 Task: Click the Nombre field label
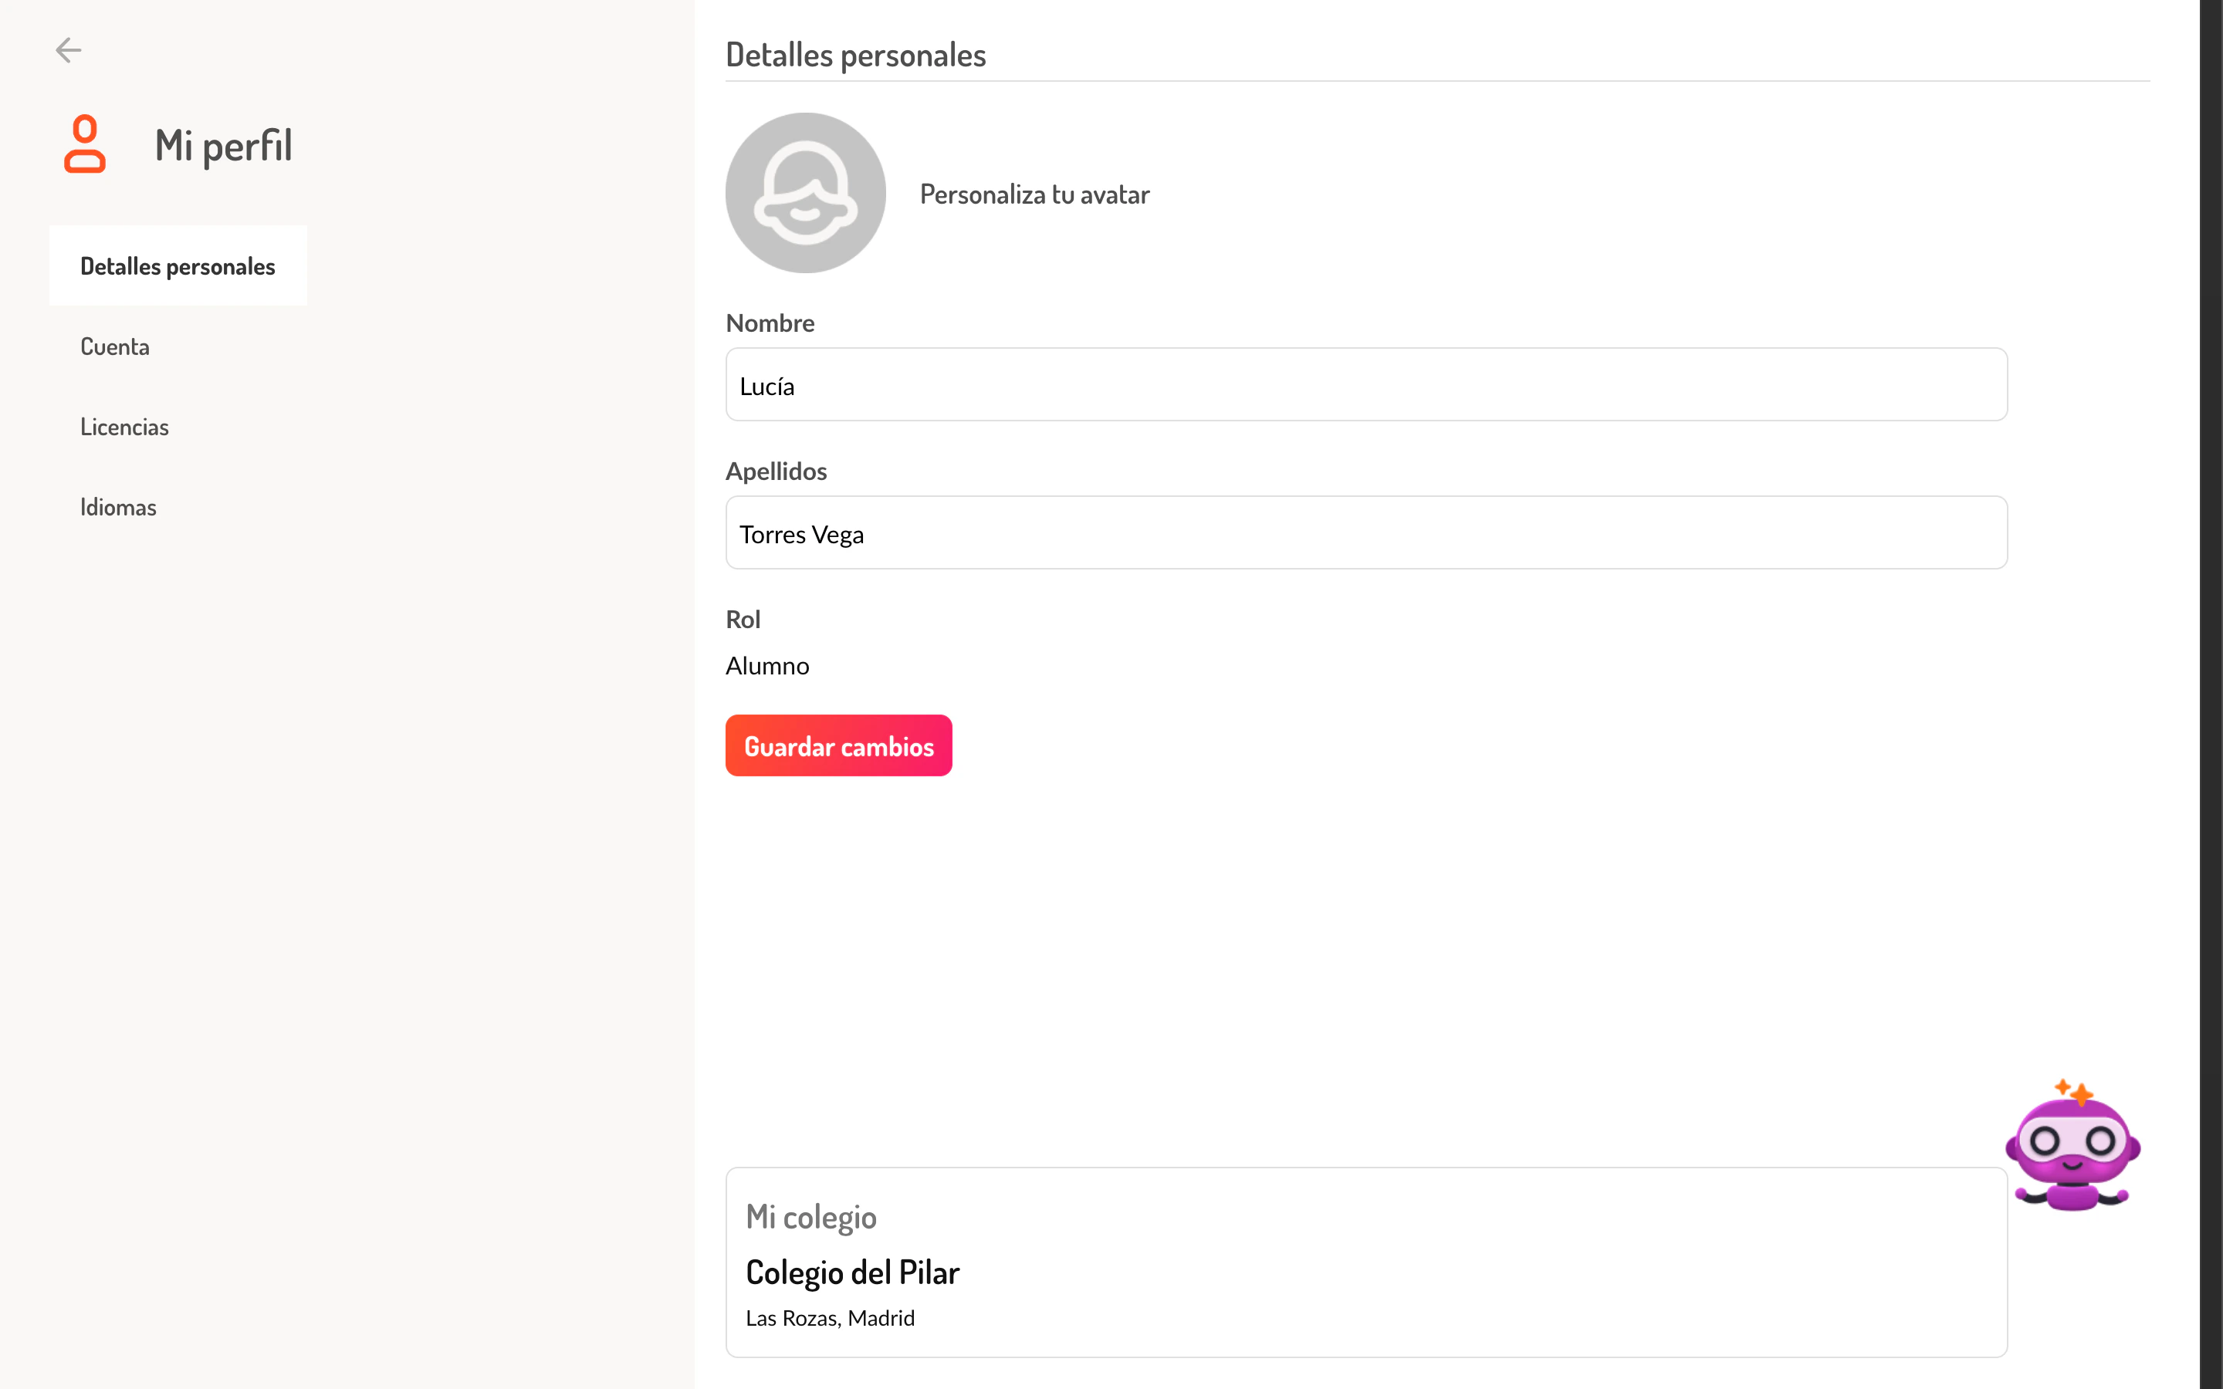pyautogui.click(x=770, y=323)
